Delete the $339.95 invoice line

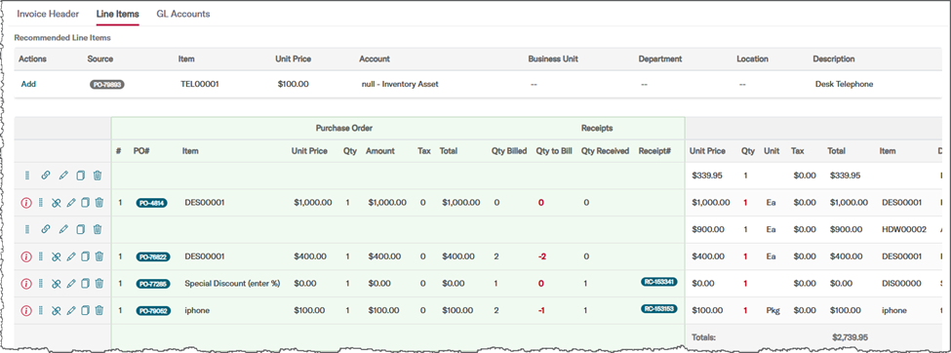tap(98, 176)
